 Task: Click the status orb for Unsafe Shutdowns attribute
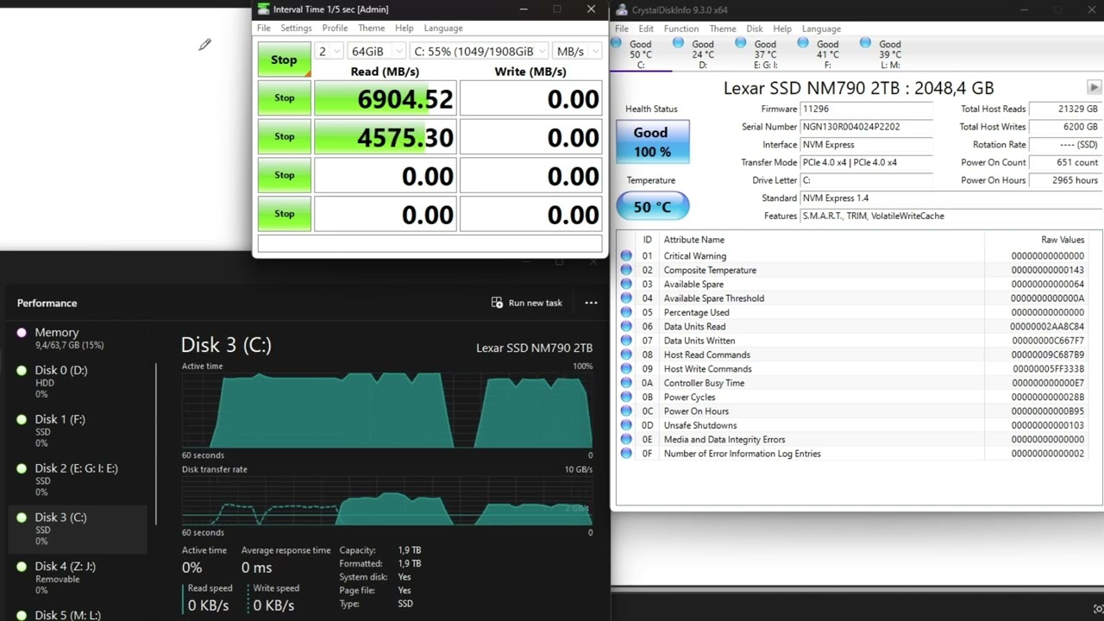[x=626, y=425]
